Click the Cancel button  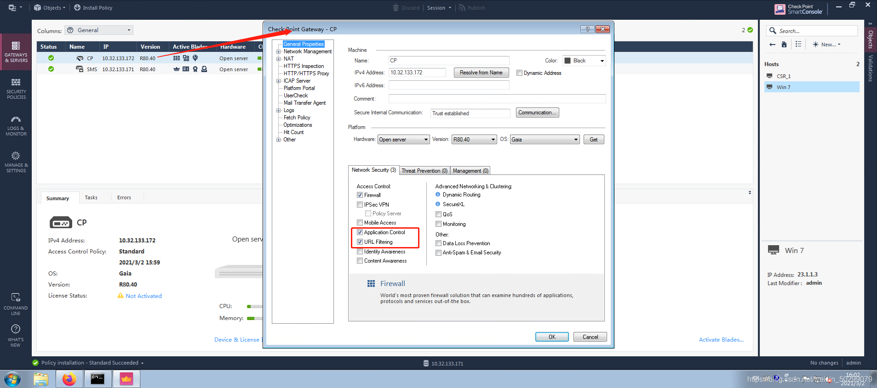pyautogui.click(x=590, y=337)
